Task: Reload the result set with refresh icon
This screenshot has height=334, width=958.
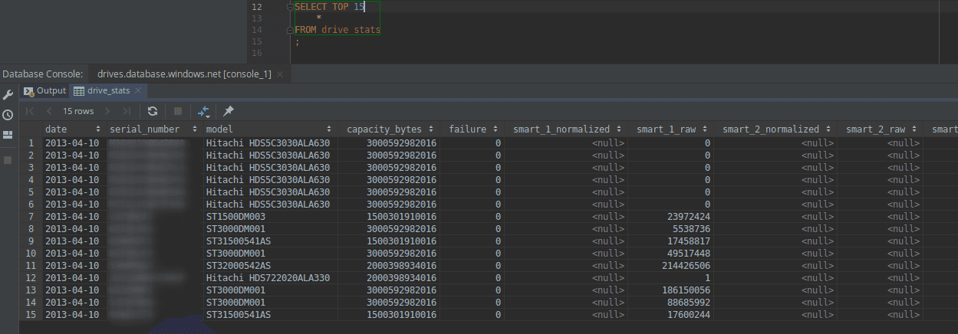Action: point(153,111)
